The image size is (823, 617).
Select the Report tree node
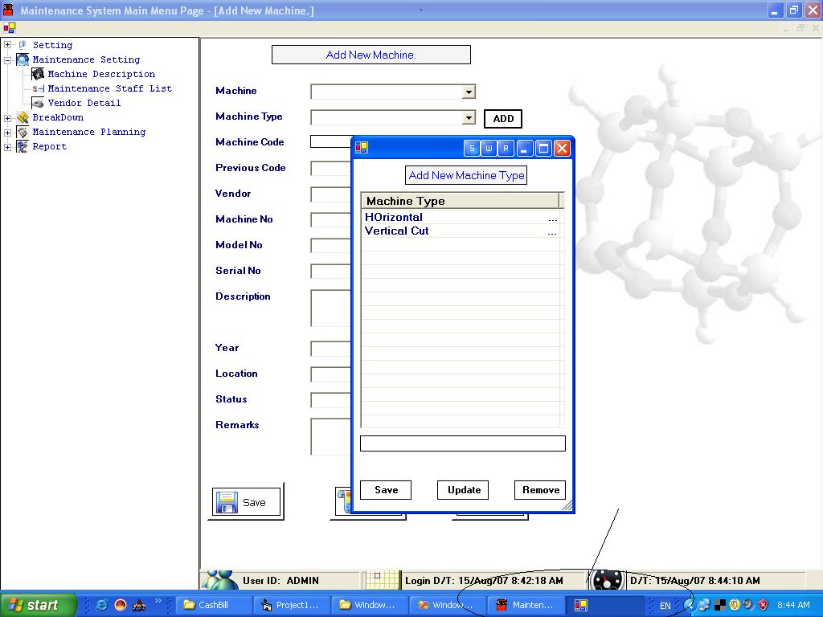tap(49, 146)
